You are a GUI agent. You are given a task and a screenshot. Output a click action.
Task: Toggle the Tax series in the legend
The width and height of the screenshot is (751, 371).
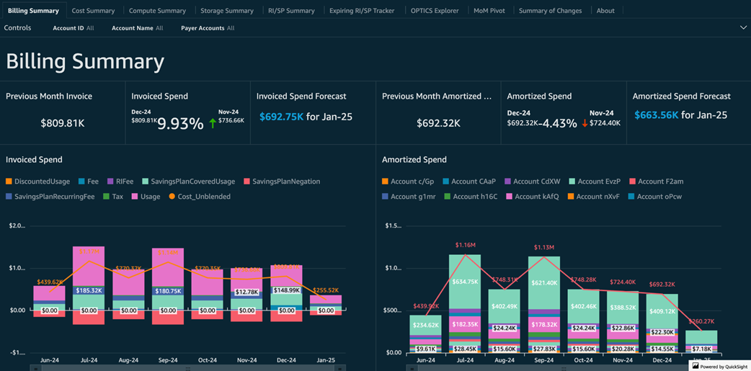coord(117,196)
